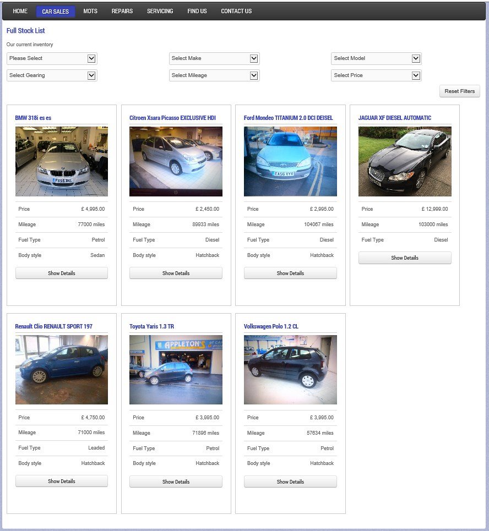Click the BMW 318i car photo

point(62,161)
